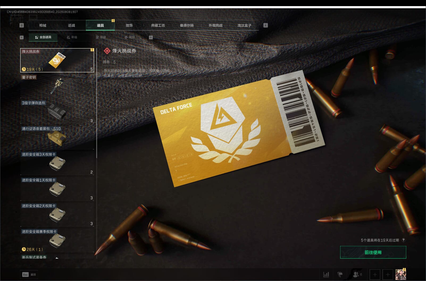Click the 19天 (5) expiry timer label
Viewport: 426px width, 281px height.
click(x=32, y=69)
